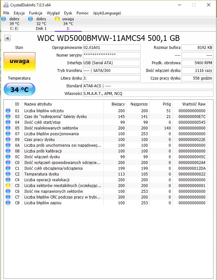The image size is (217, 280).
Task: Click the yellow warning orb of attribute C5
Action: [x=8, y=185]
